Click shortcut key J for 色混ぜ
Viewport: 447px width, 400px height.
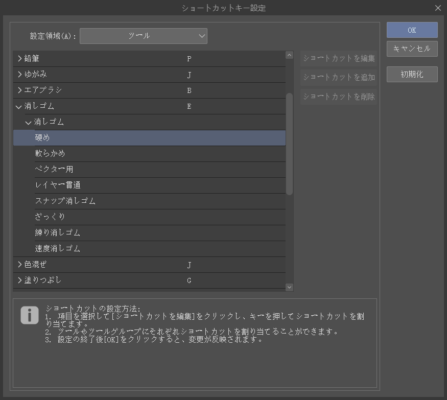[x=189, y=265]
